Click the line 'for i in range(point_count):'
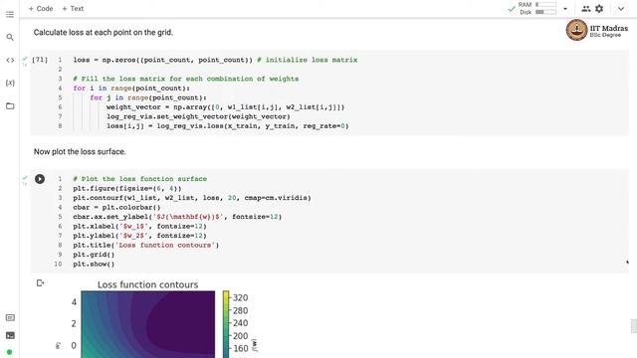Viewport: 637px width, 358px height. (x=131, y=89)
